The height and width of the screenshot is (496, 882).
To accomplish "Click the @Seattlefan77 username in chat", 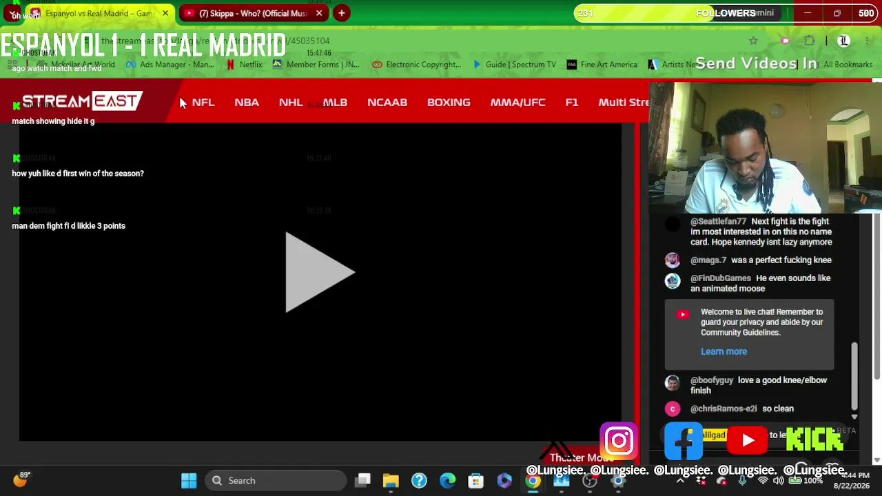I will click(x=718, y=221).
